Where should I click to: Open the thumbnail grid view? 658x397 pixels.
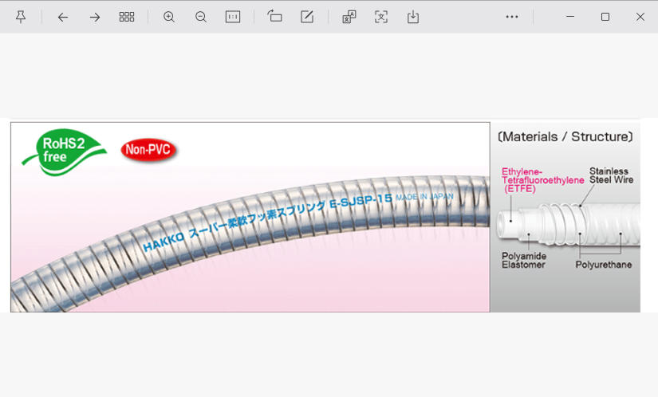(127, 17)
